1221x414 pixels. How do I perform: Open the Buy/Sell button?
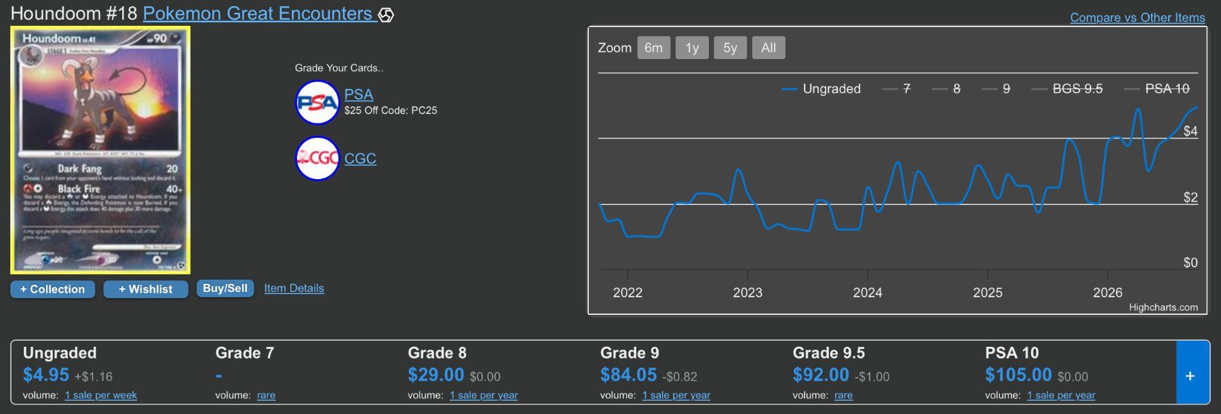[225, 288]
